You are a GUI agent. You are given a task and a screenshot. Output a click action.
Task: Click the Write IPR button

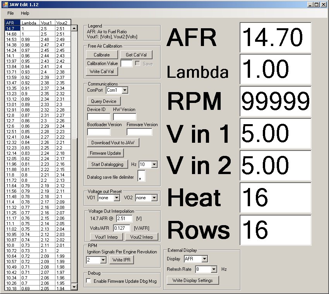pyautogui.click(x=122, y=260)
